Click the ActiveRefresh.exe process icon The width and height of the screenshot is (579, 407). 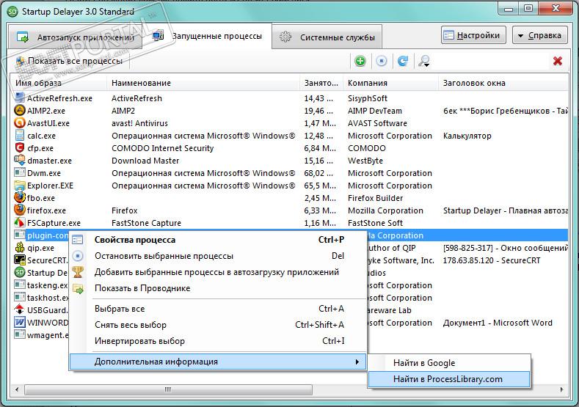pyautogui.click(x=20, y=98)
